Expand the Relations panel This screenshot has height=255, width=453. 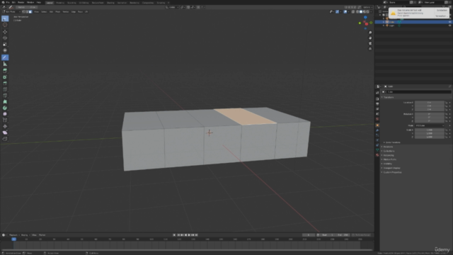tap(387, 147)
